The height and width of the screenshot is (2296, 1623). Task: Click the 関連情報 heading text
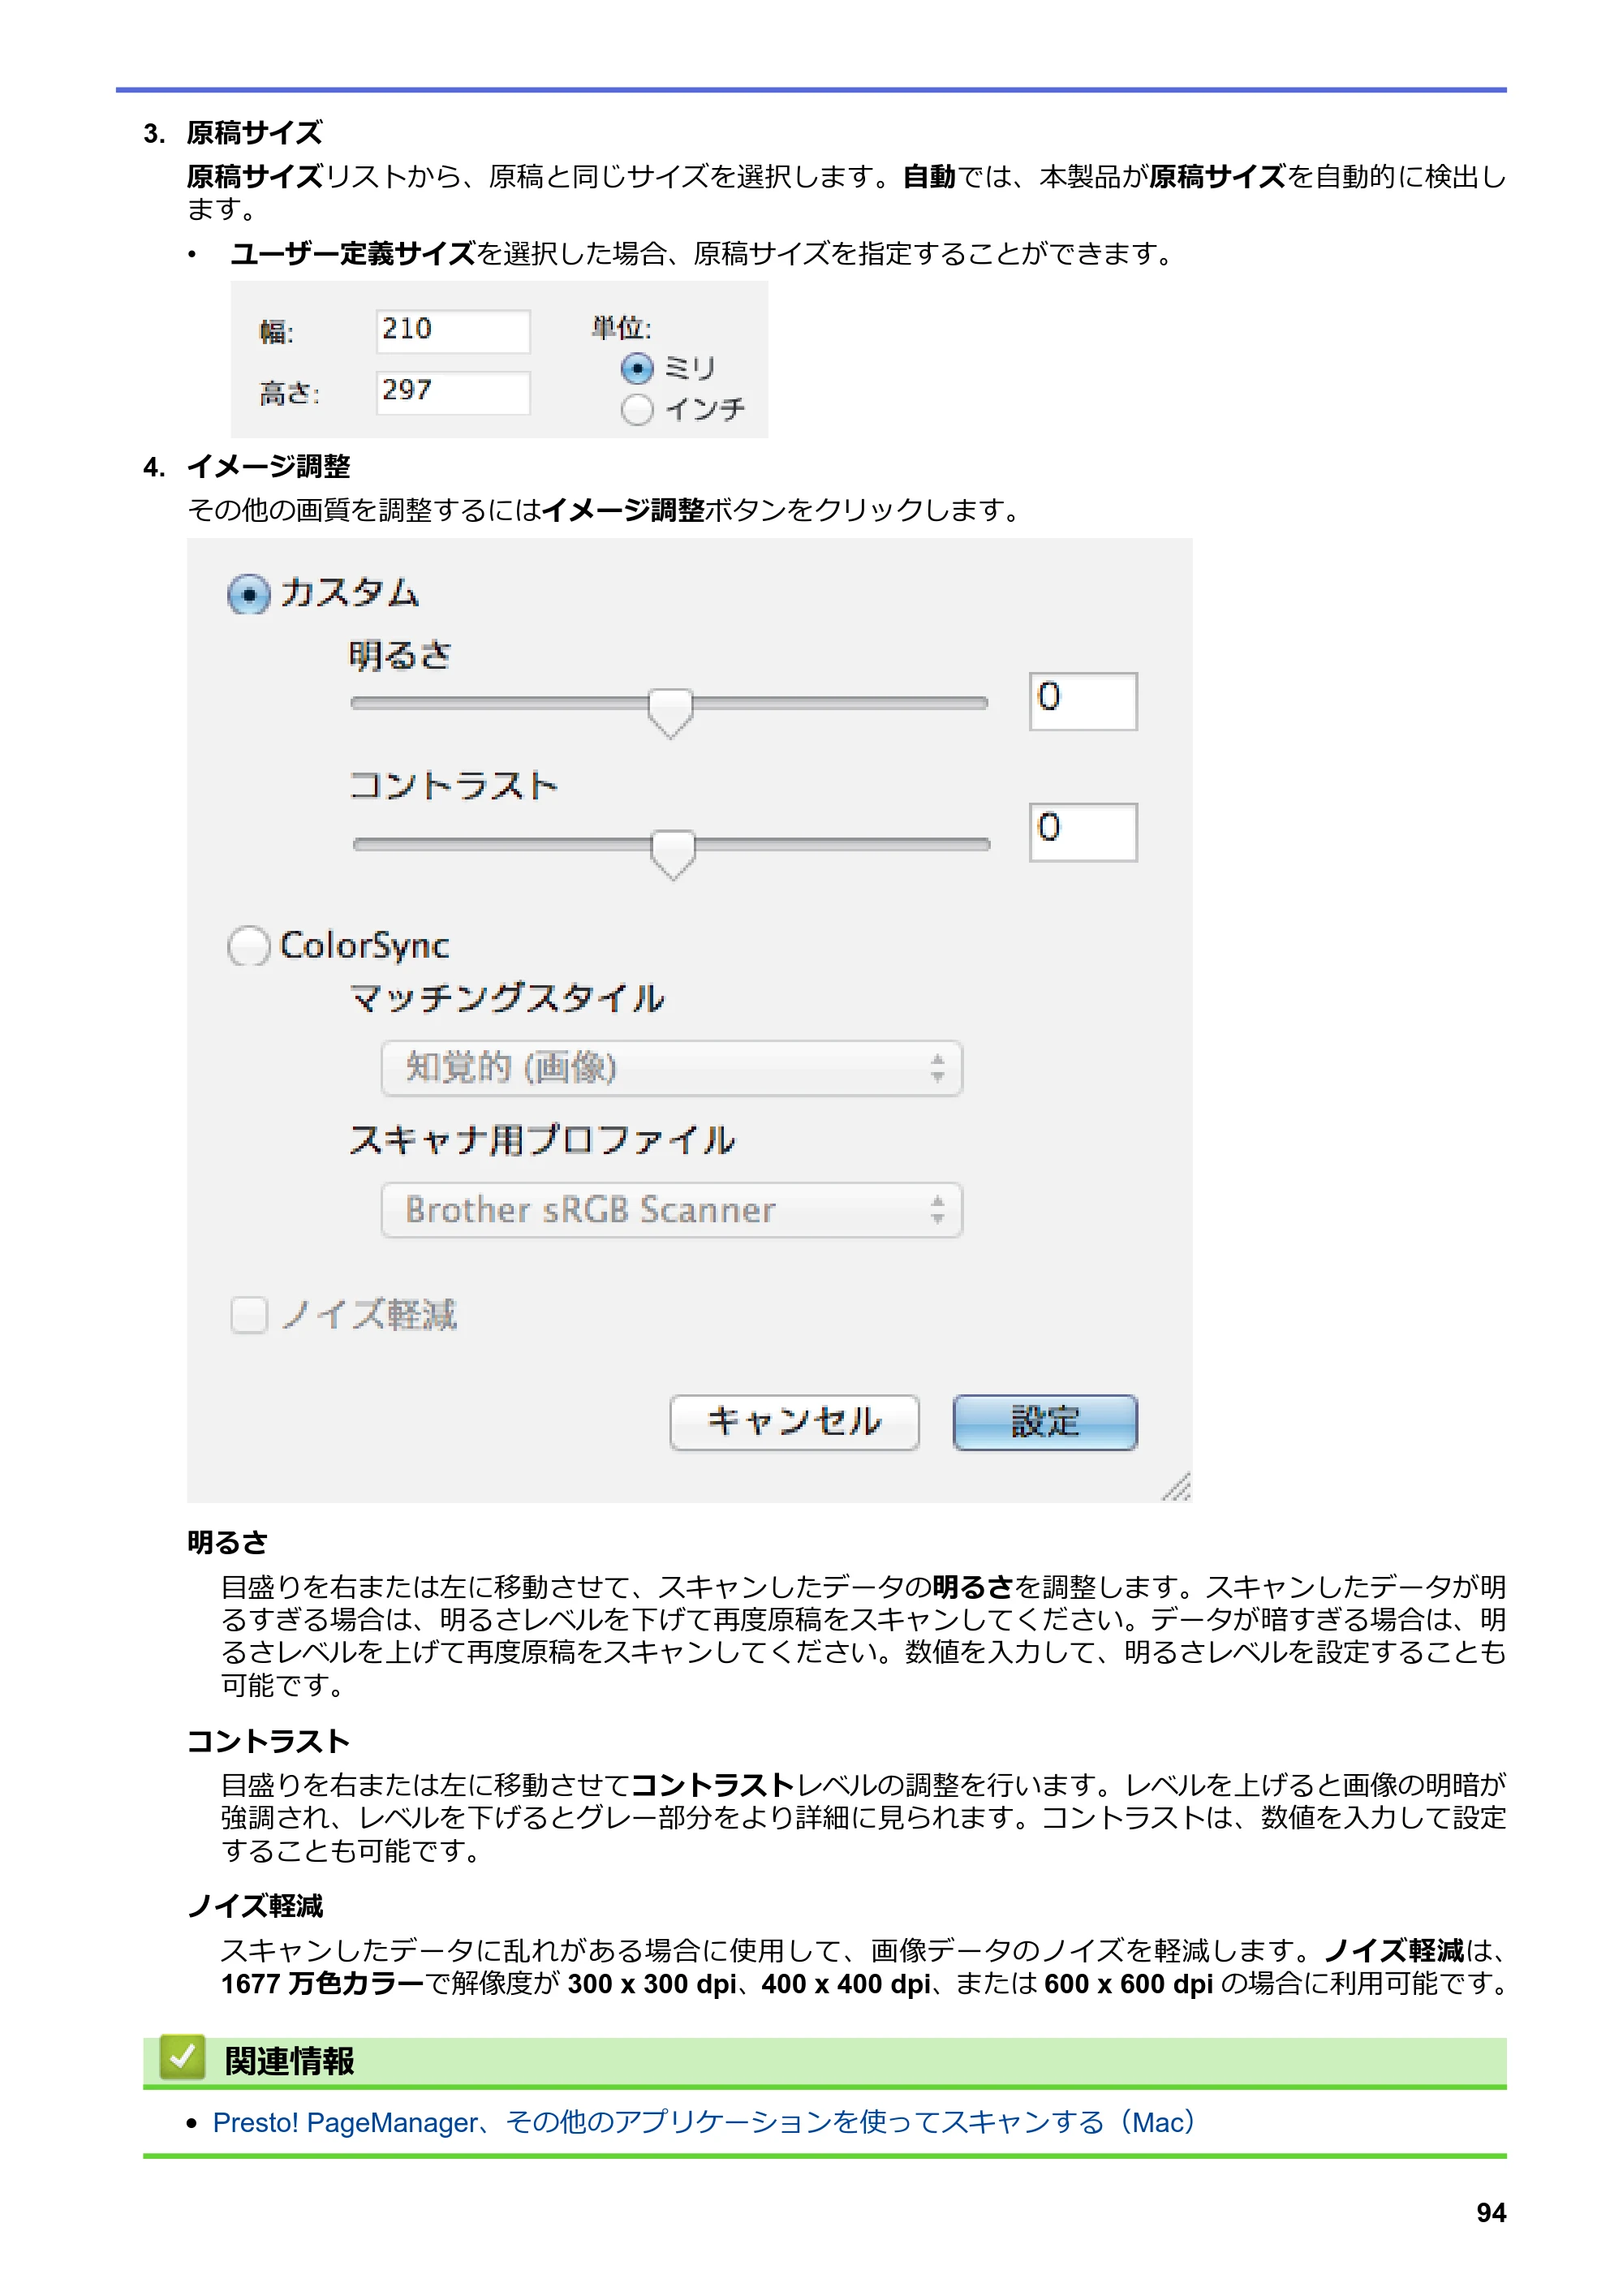coord(289,2060)
